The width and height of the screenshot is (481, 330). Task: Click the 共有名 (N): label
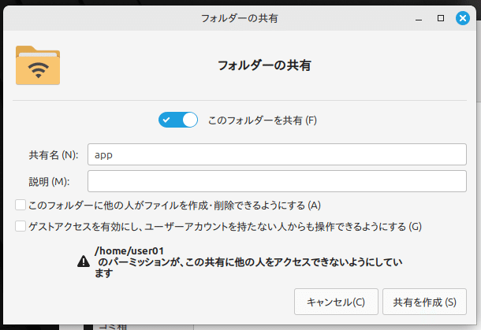tap(54, 155)
